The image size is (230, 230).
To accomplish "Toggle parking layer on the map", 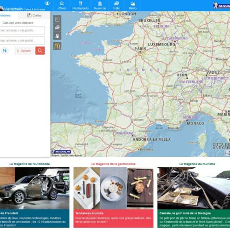I will 57,19.
